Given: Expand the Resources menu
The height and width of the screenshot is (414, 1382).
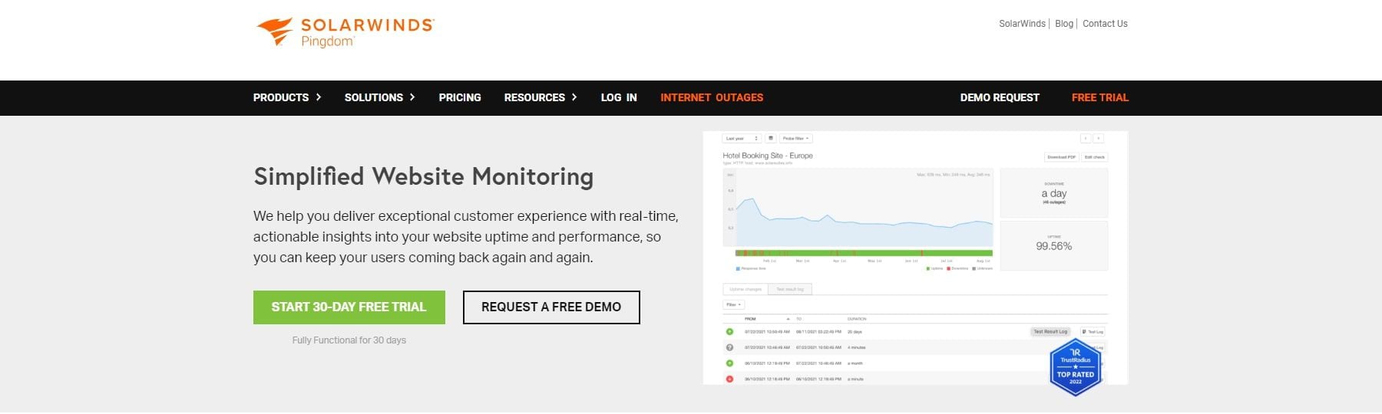Looking at the screenshot, I should point(541,97).
